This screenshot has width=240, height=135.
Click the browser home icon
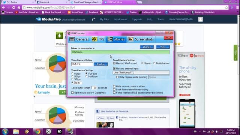pyautogui.click(x=19, y=7)
